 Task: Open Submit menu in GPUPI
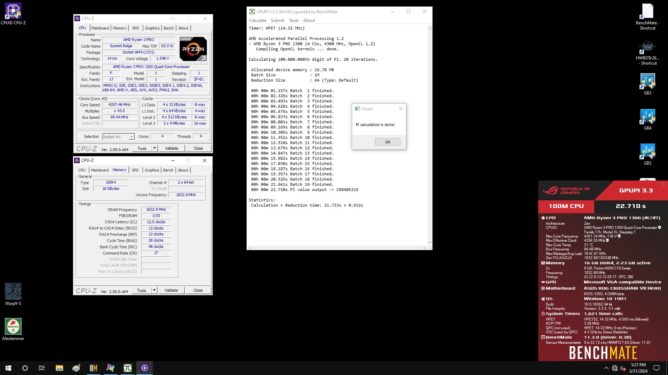coord(278,20)
